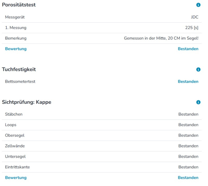Viewport: 208px width, 186px height.
Task: Open Bewertung link under Sichtprüfung: Kappe
Action: pos(16,178)
